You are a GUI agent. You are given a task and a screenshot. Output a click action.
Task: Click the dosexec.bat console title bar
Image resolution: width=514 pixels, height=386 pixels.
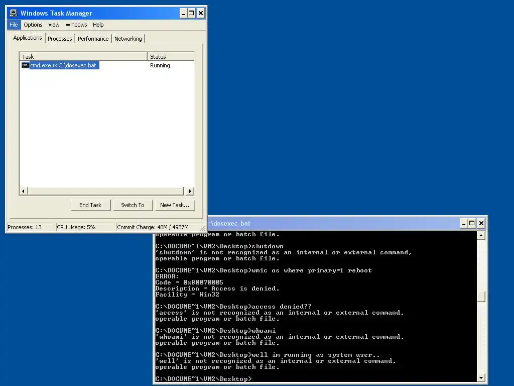(x=333, y=224)
